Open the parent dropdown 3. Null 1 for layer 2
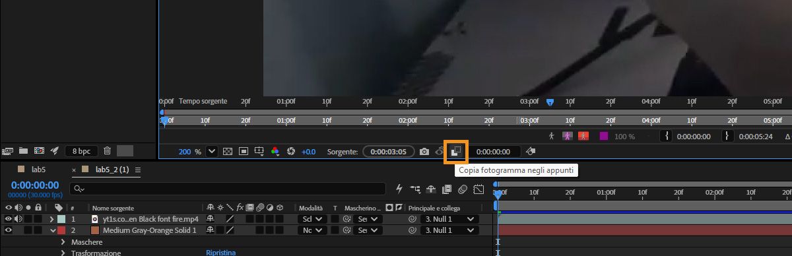Screen dimensions: 792x256 (x=449, y=230)
